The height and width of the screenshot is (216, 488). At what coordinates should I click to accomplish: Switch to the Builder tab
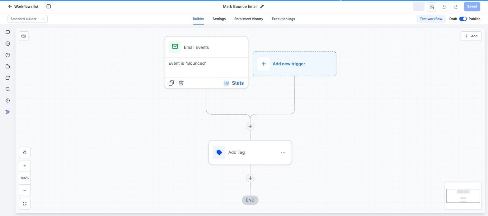point(198,19)
